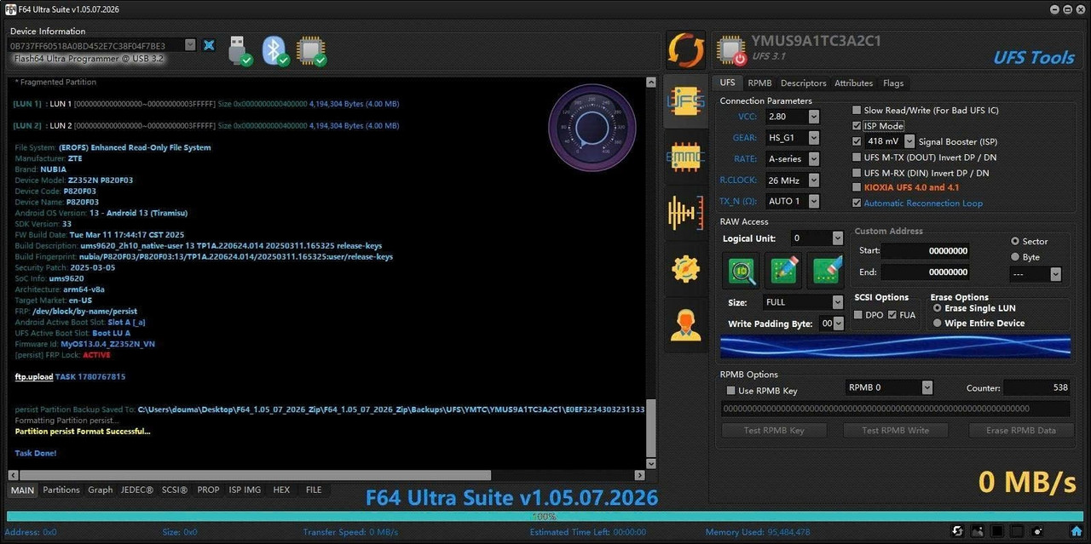This screenshot has width=1091, height=544.
Task: Enable Use RPMB Key checkbox
Action: coord(730,391)
